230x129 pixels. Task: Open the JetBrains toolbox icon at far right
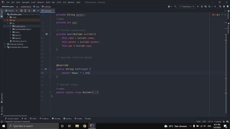228,6
